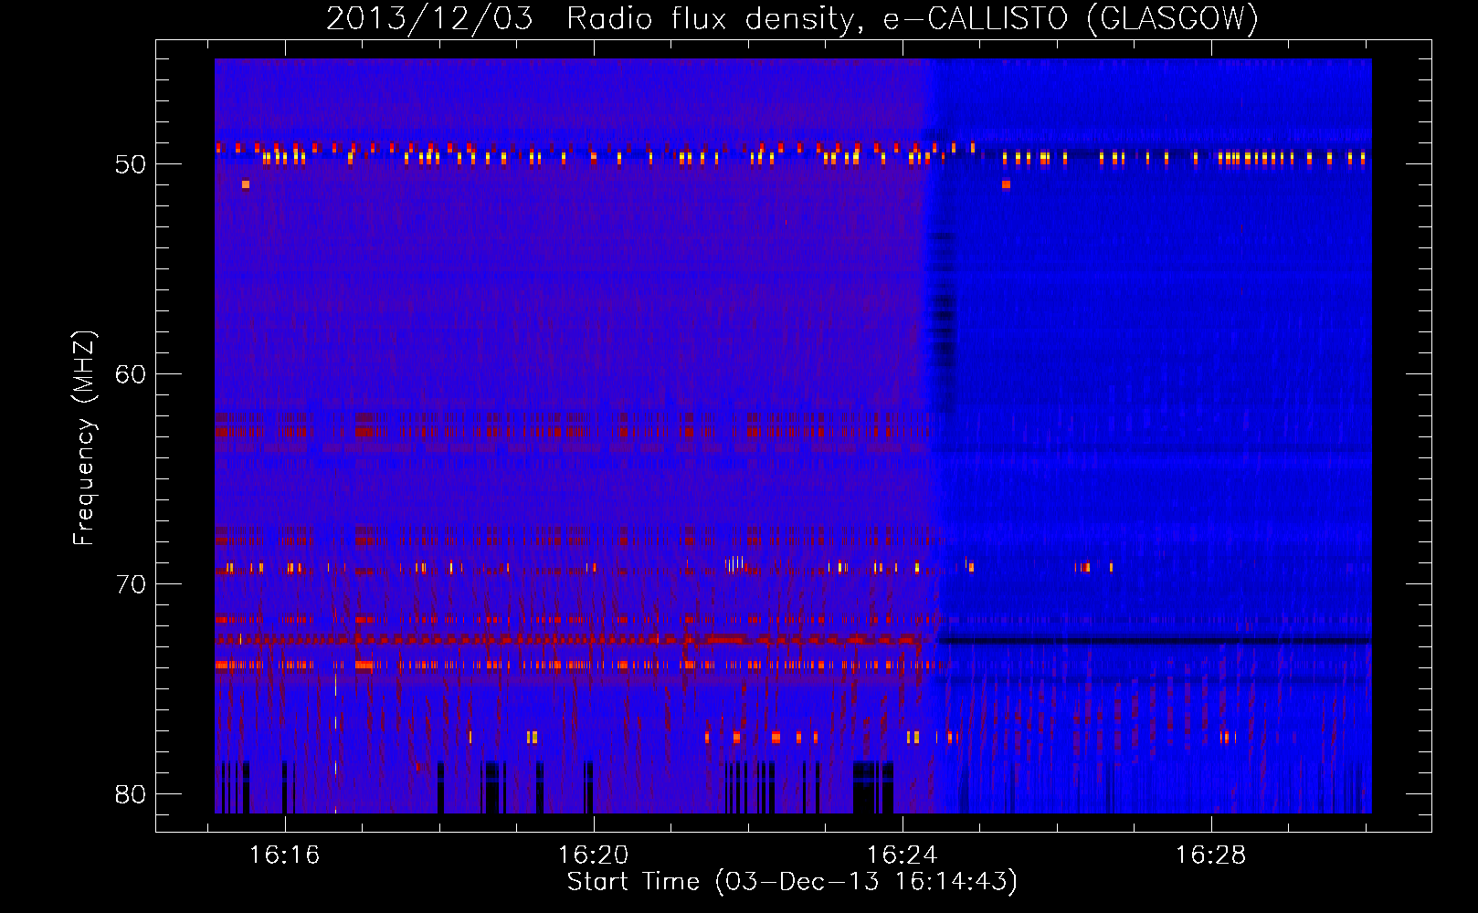Click the 70 frequency tick label

(131, 584)
